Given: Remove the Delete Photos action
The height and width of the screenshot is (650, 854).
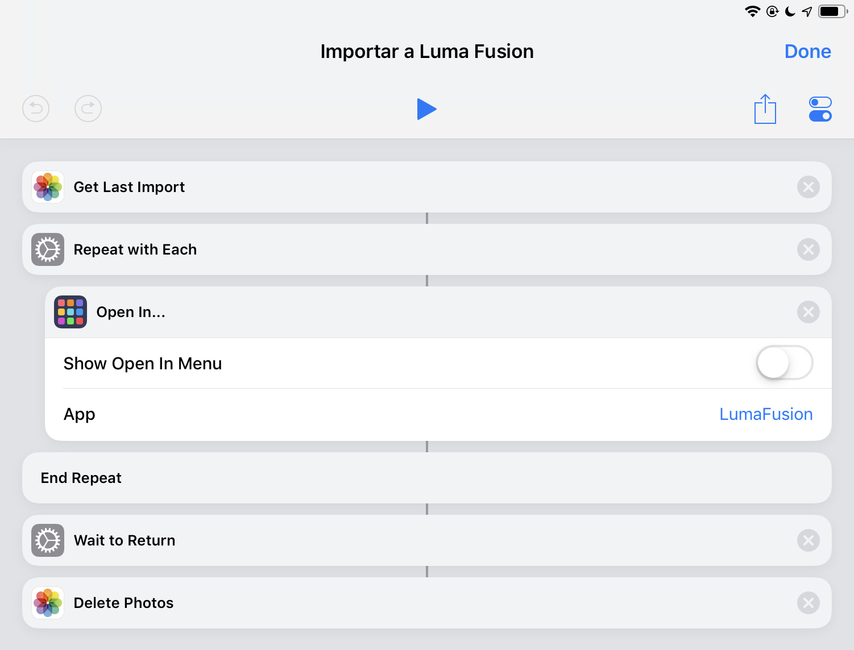Looking at the screenshot, I should pyautogui.click(x=808, y=603).
